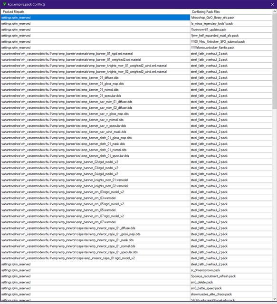The width and height of the screenshot is (277, 304).
Task: Select the sm0_delete.pack cell
Action: (231, 282)
